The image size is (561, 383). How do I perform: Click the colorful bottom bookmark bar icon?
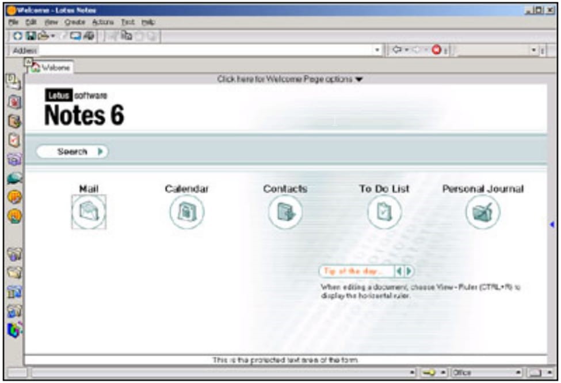click(x=14, y=330)
